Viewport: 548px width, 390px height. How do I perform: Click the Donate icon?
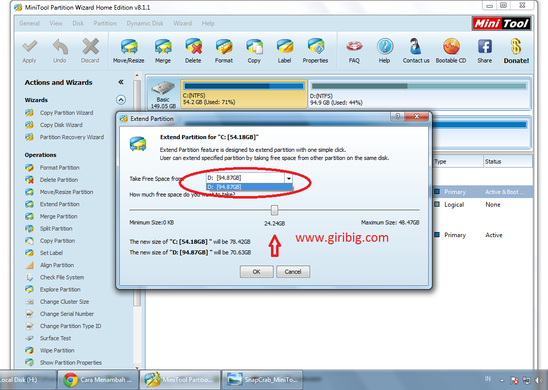[x=516, y=50]
